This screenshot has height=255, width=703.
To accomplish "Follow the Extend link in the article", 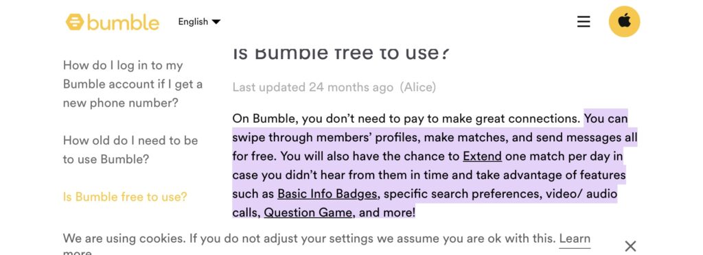I will click(x=483, y=156).
